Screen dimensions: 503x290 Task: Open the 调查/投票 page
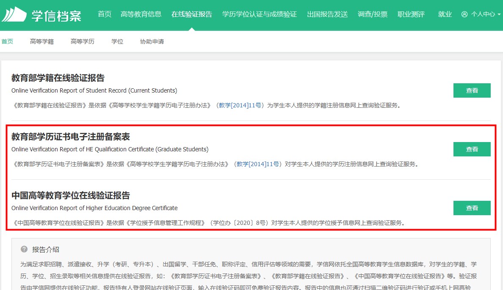[373, 14]
